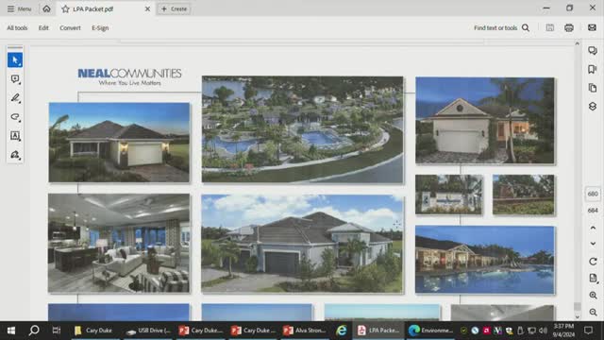Open the Convert menu item
Image resolution: width=604 pixels, height=340 pixels.
(x=70, y=27)
